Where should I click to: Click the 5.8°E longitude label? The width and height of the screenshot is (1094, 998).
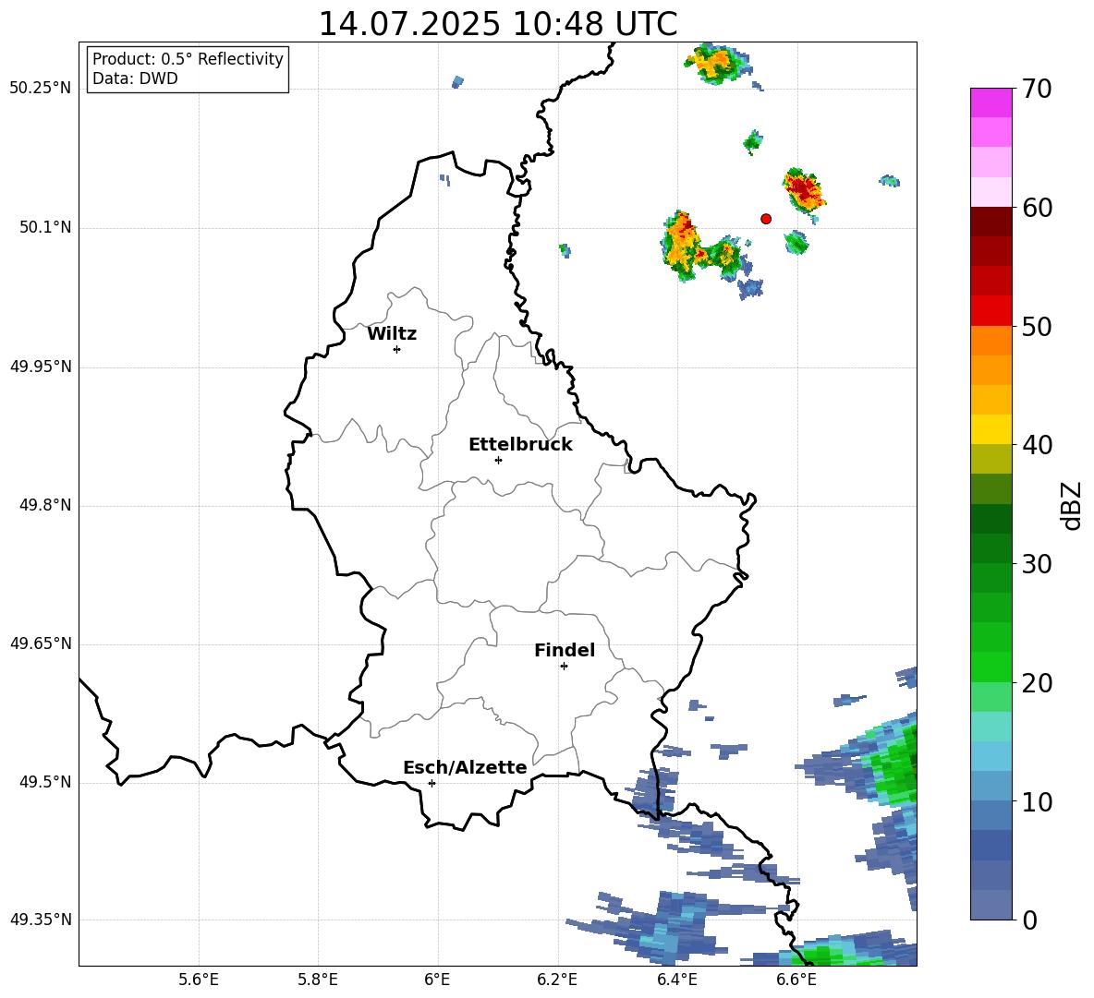pyautogui.click(x=318, y=980)
